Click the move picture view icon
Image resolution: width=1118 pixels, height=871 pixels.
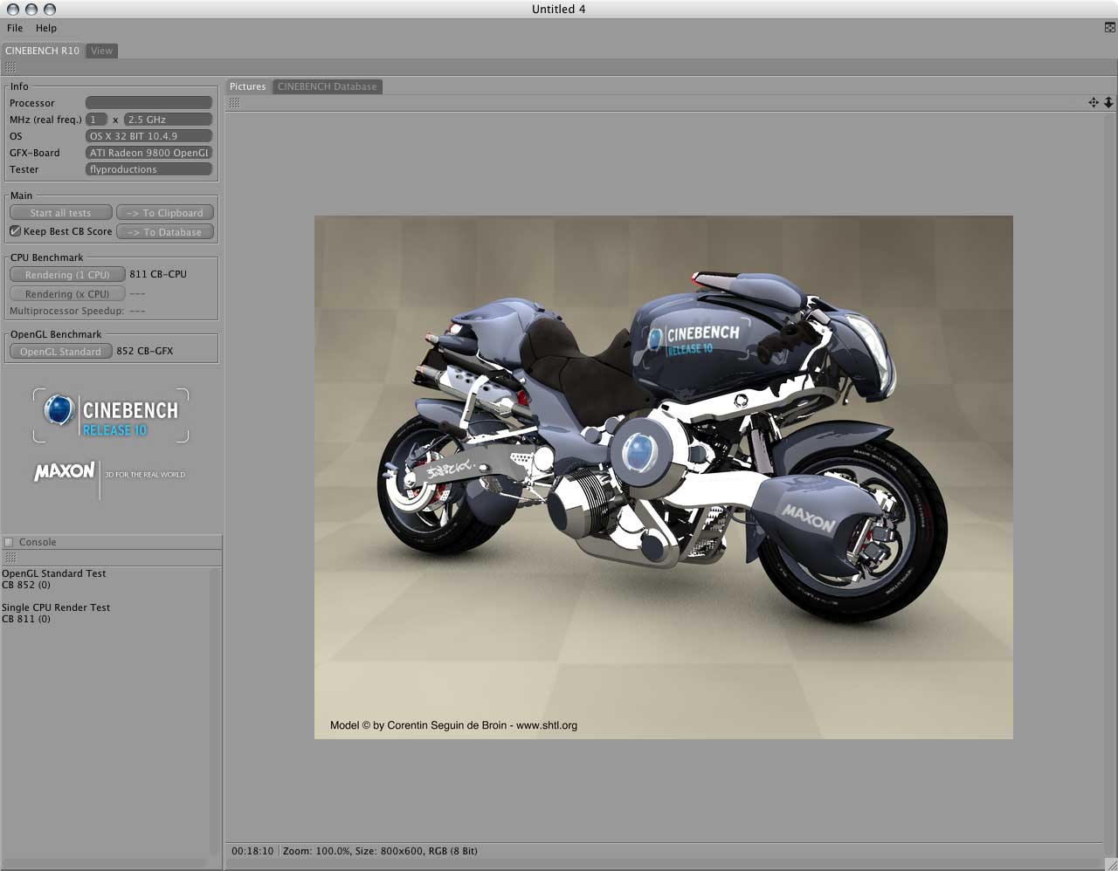[x=1093, y=103]
